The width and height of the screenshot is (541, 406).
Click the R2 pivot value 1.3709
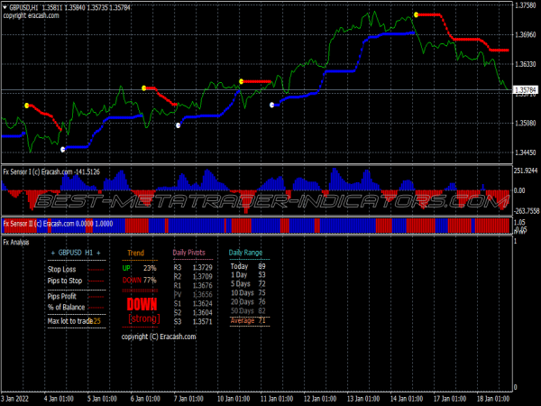(203, 277)
